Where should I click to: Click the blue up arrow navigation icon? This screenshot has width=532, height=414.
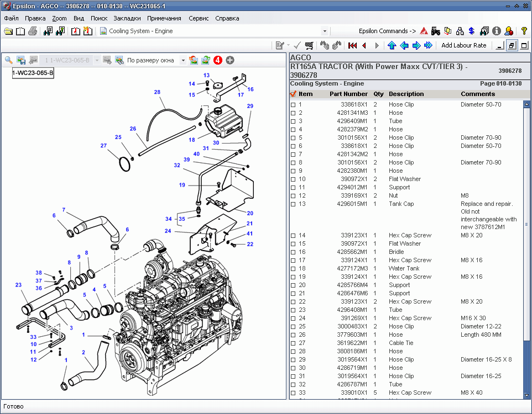(392, 46)
